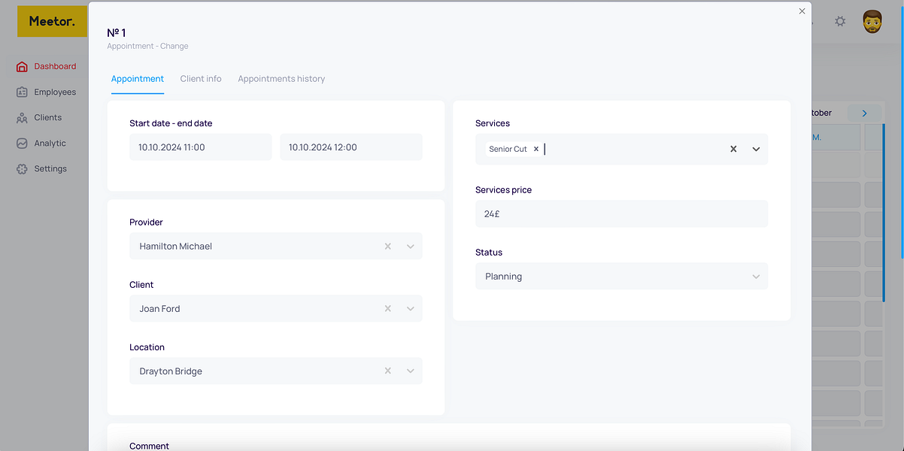This screenshot has width=904, height=451.
Task: Clear all selected services
Action: click(733, 149)
